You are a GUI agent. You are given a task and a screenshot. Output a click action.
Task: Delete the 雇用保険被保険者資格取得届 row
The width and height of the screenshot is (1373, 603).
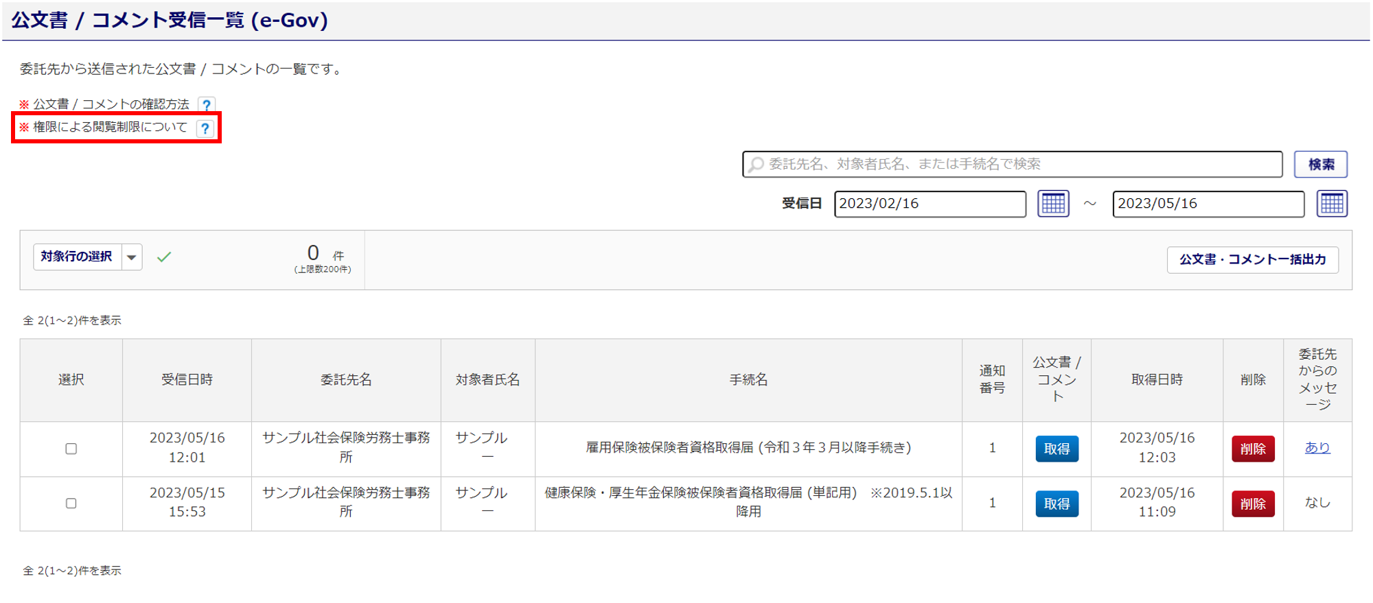[1253, 449]
